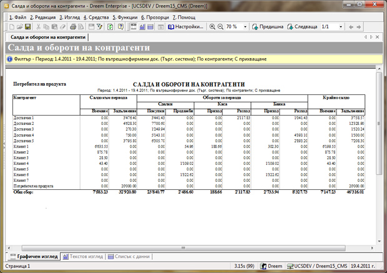Click the Клиент 1 row label
The image size is (387, 273).
pyautogui.click(x=21, y=147)
